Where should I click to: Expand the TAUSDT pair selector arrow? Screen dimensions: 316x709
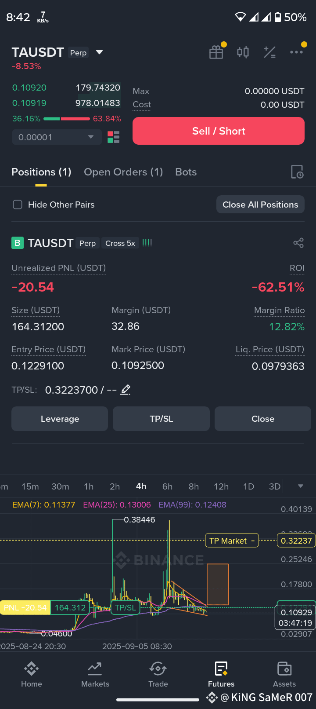(100, 52)
